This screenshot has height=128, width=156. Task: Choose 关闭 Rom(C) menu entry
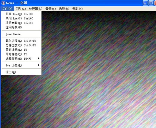pos(21,18)
